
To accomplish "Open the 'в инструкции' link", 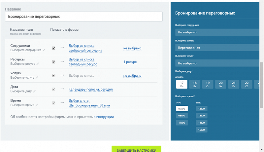I will [x=104, y=117].
